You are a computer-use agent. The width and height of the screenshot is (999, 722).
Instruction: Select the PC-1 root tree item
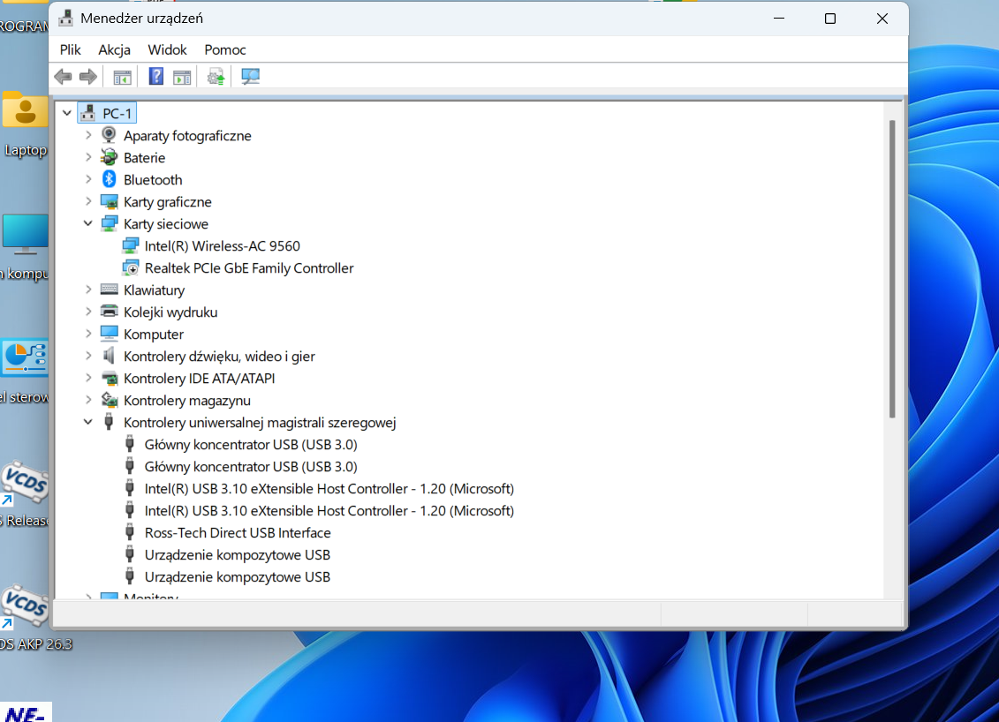click(106, 113)
